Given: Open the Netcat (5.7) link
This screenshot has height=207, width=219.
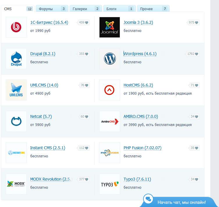Looking at the screenshot, I should tap(41, 116).
